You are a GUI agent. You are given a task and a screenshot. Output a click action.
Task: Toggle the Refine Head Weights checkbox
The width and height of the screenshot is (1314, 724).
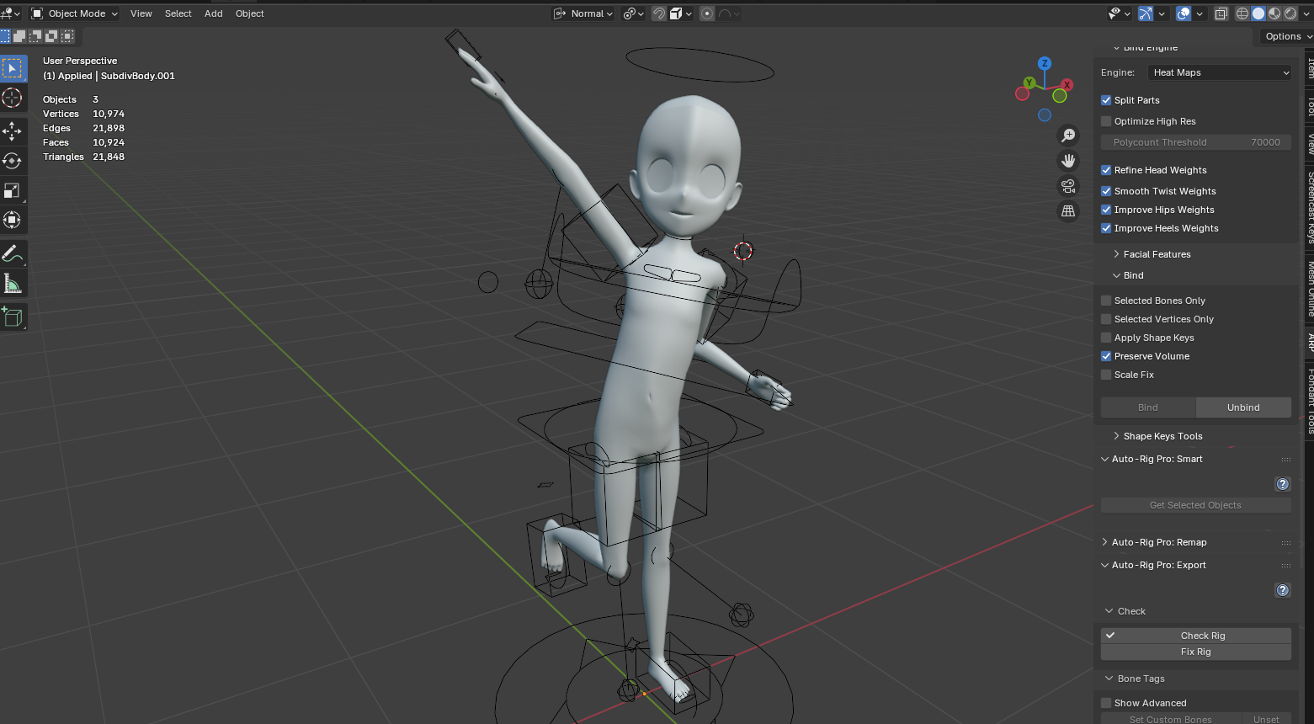(x=1106, y=170)
